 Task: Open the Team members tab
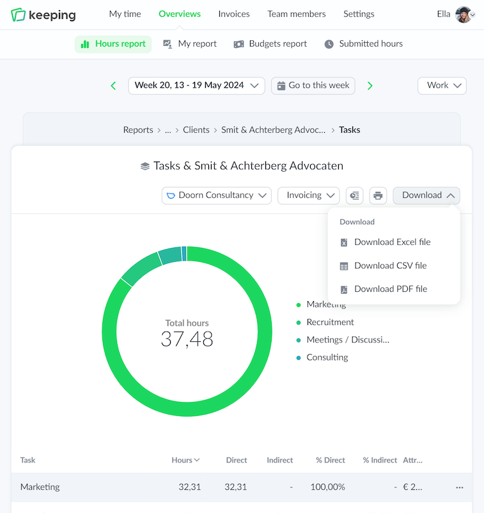297,14
